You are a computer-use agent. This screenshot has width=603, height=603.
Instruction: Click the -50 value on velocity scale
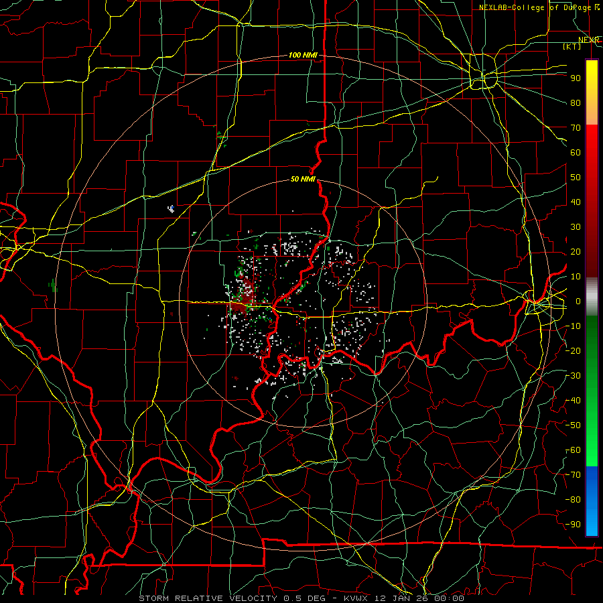tap(573, 425)
